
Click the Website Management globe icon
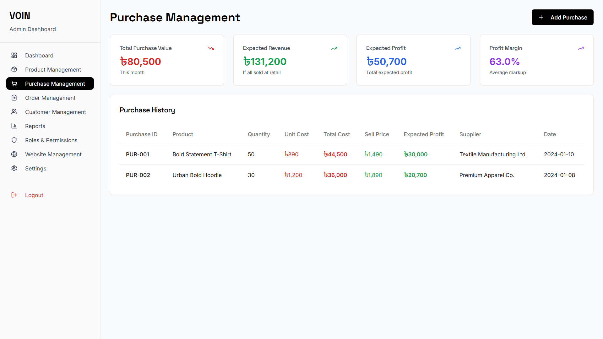(x=14, y=154)
